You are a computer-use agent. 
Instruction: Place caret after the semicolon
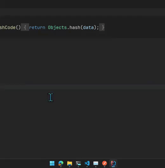[x=99, y=28]
